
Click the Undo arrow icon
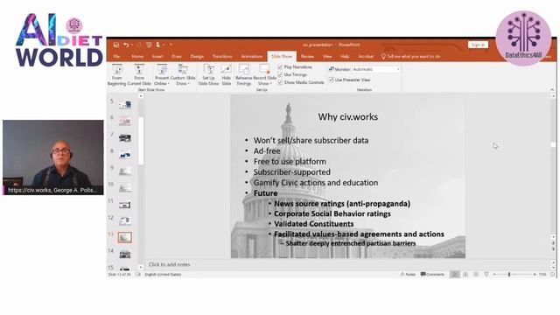tap(126, 45)
